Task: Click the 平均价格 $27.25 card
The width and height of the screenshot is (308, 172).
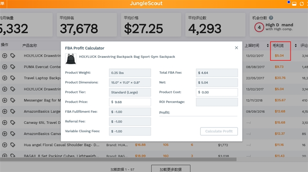Action: pos(151,25)
